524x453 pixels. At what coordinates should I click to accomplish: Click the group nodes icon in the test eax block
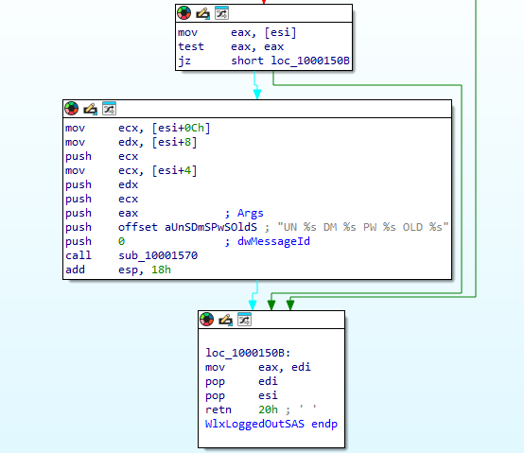coord(222,13)
